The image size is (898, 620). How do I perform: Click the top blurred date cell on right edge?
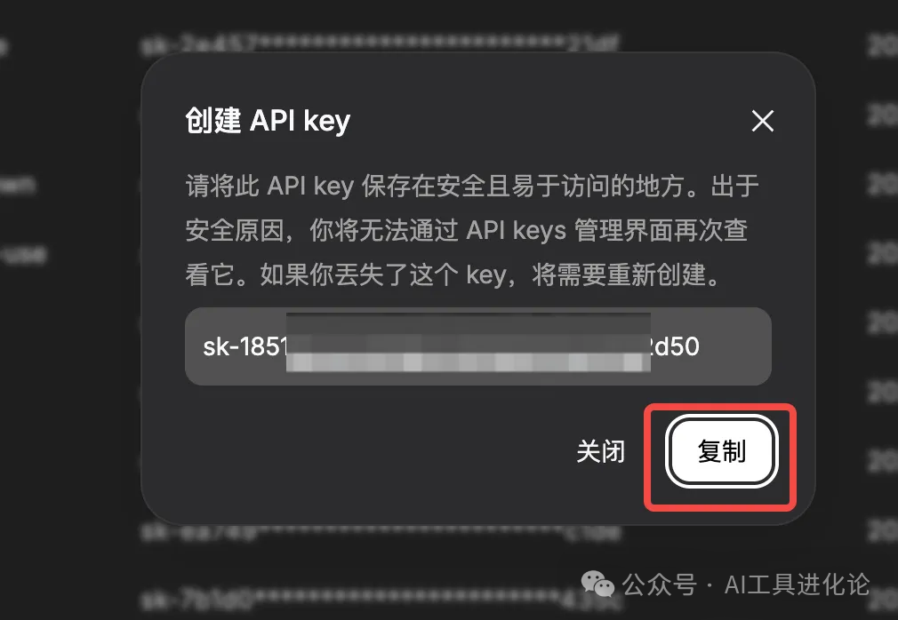[883, 46]
